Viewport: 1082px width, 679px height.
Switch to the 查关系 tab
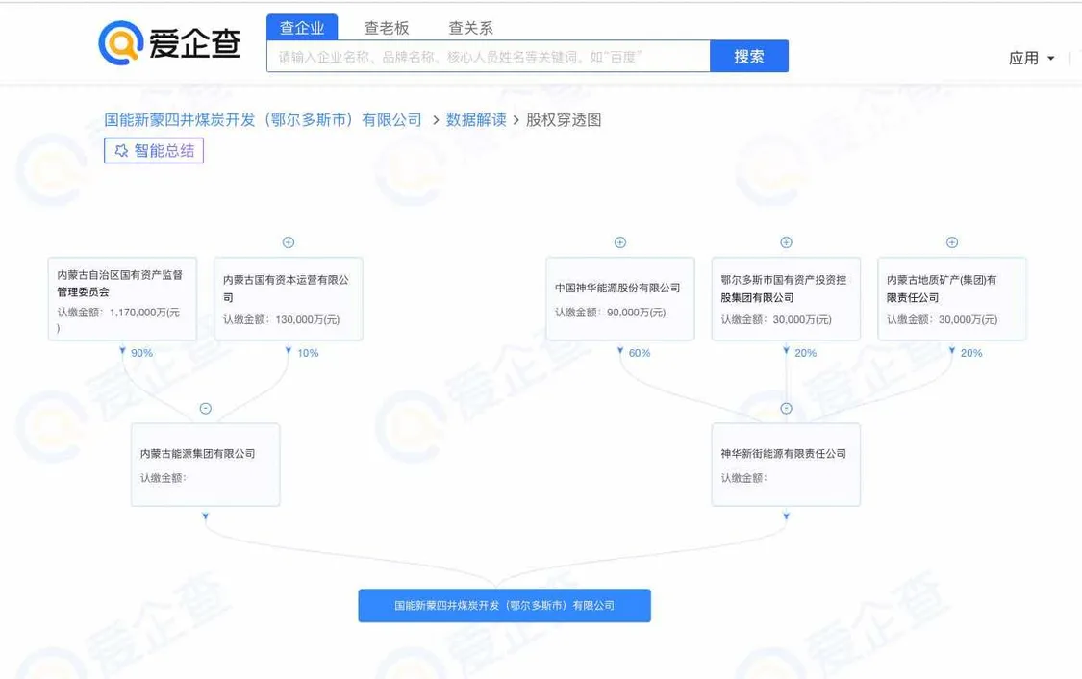469,28
